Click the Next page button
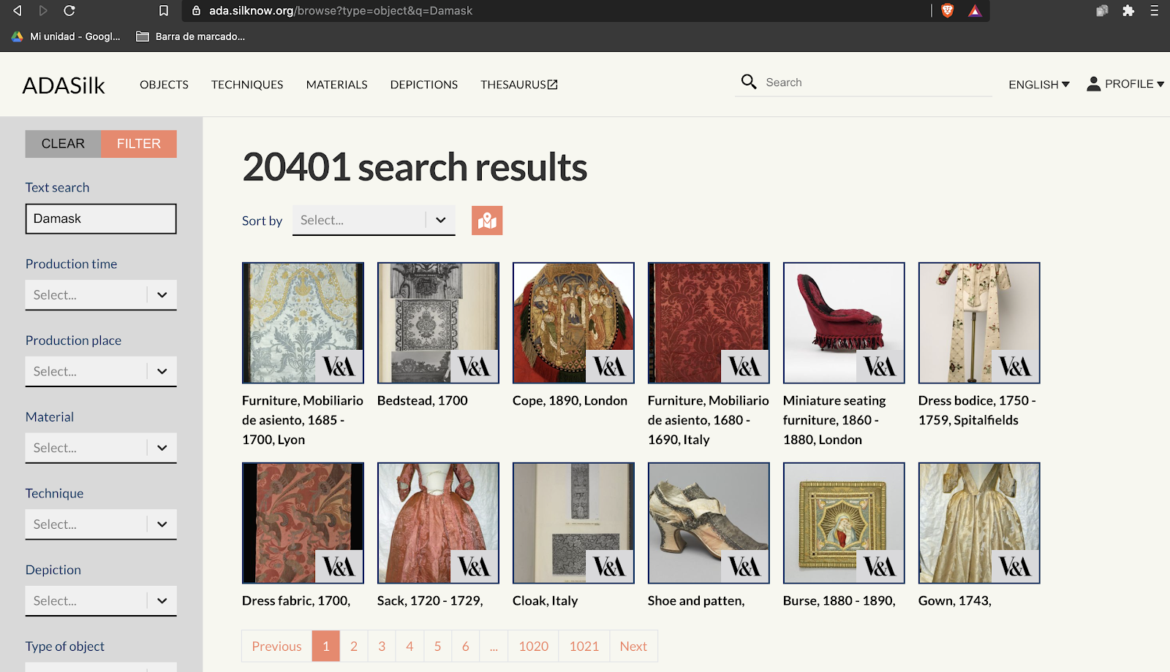This screenshot has width=1170, height=672. 633,646
